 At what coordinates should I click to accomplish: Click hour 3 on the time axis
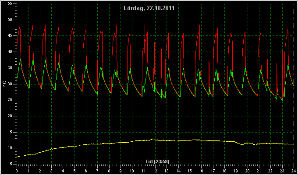click(x=51, y=171)
